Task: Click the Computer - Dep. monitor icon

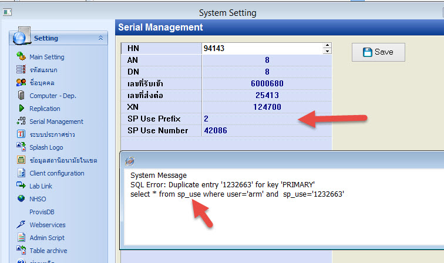Action: tap(21, 96)
